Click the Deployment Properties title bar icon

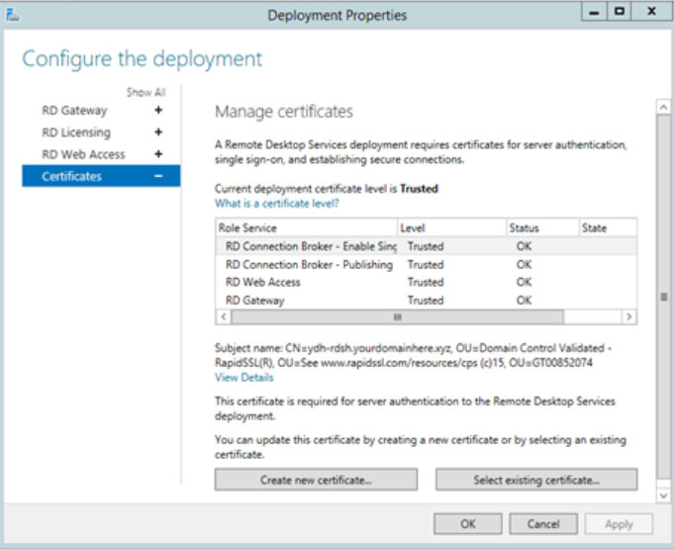click(12, 14)
